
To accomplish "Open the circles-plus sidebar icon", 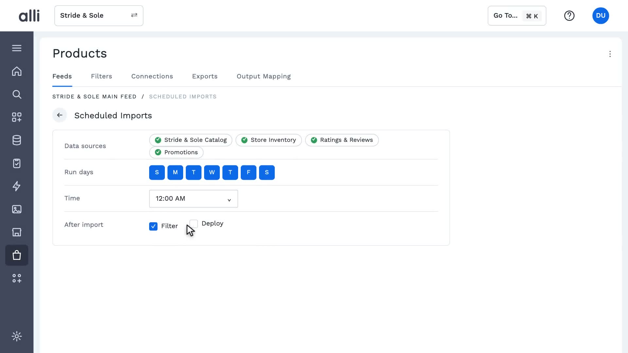I will [x=17, y=278].
